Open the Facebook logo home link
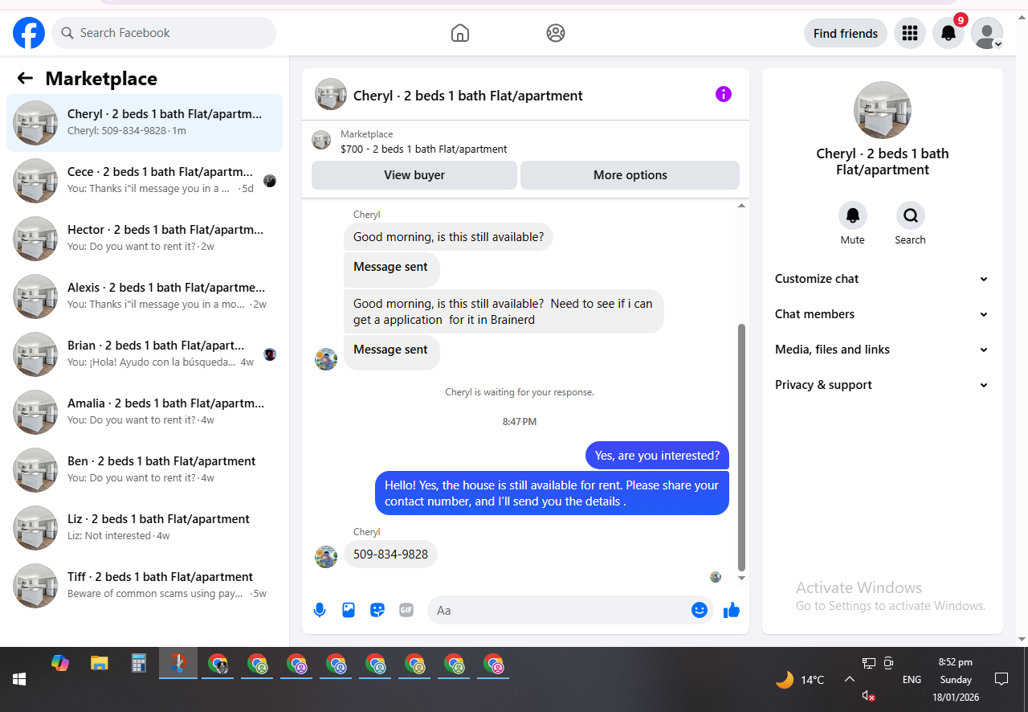 [x=29, y=33]
